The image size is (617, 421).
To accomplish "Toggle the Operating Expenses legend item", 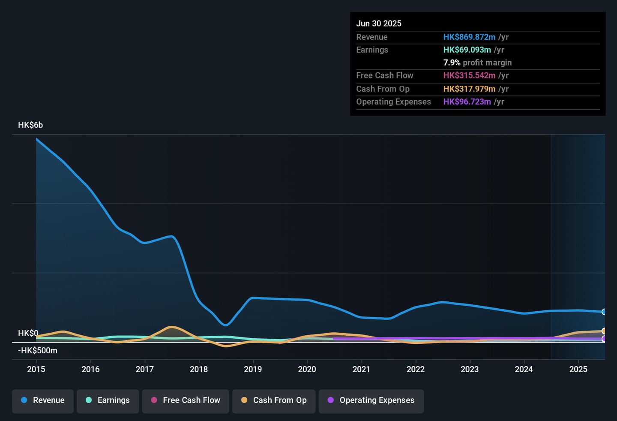I will coord(371,401).
